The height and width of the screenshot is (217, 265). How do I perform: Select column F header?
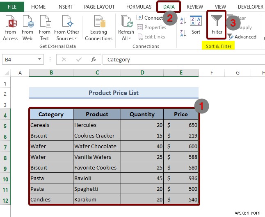tap(212, 73)
